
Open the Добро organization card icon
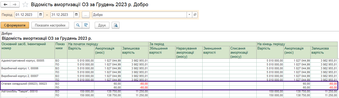pos(195,15)
